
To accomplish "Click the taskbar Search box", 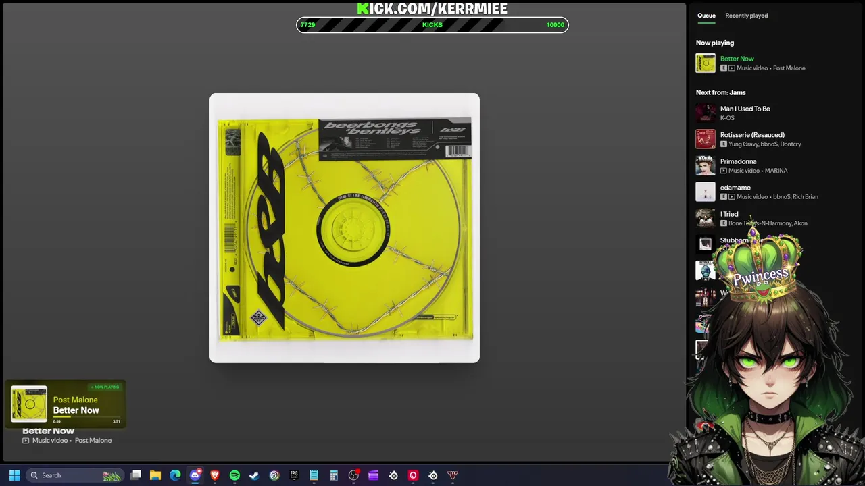I will tap(74, 475).
